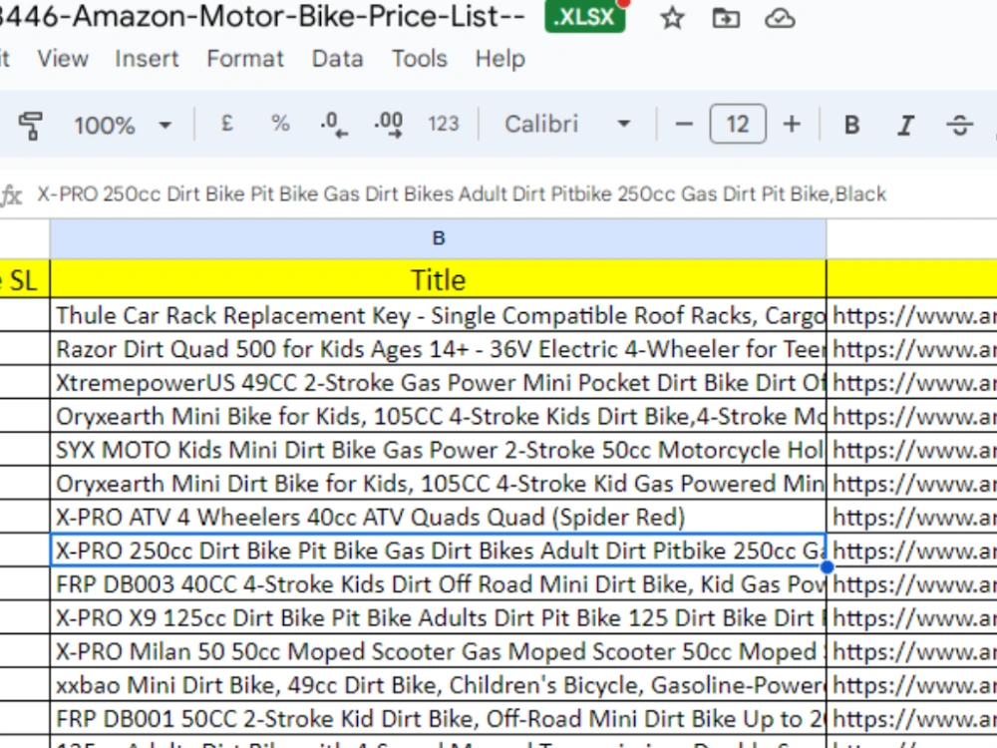Select FRP DB001 50CC 2-Stroke cell
This screenshot has width=997, height=748.
pyautogui.click(x=438, y=719)
